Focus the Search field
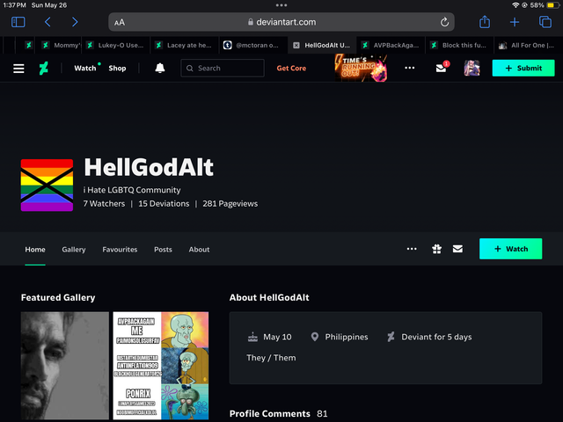Screen dimensions: 563x422 click(223, 69)
